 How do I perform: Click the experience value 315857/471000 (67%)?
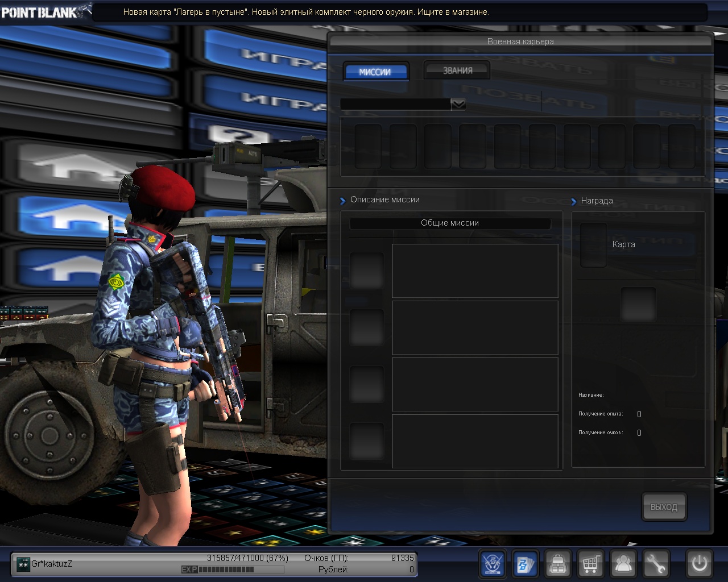tap(247, 558)
